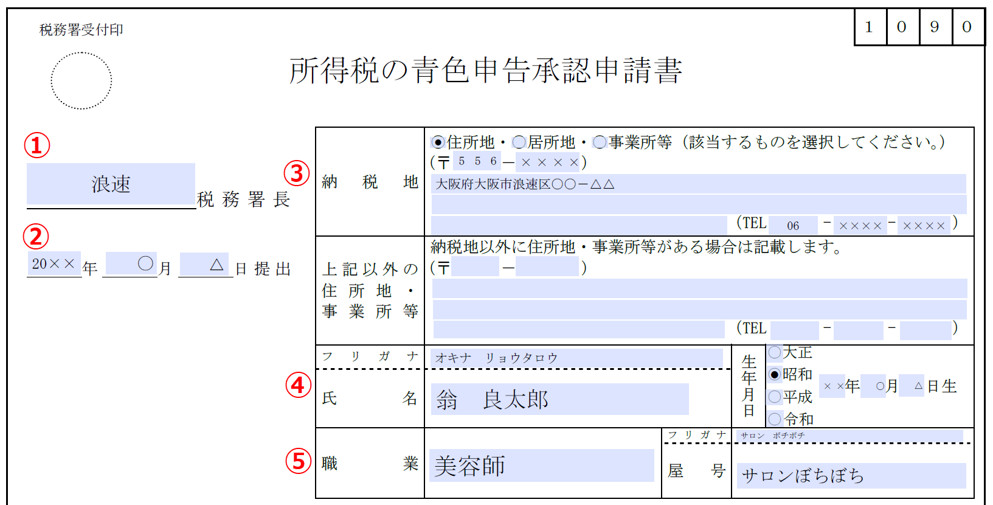Choose the 大正 era radio button

[775, 352]
